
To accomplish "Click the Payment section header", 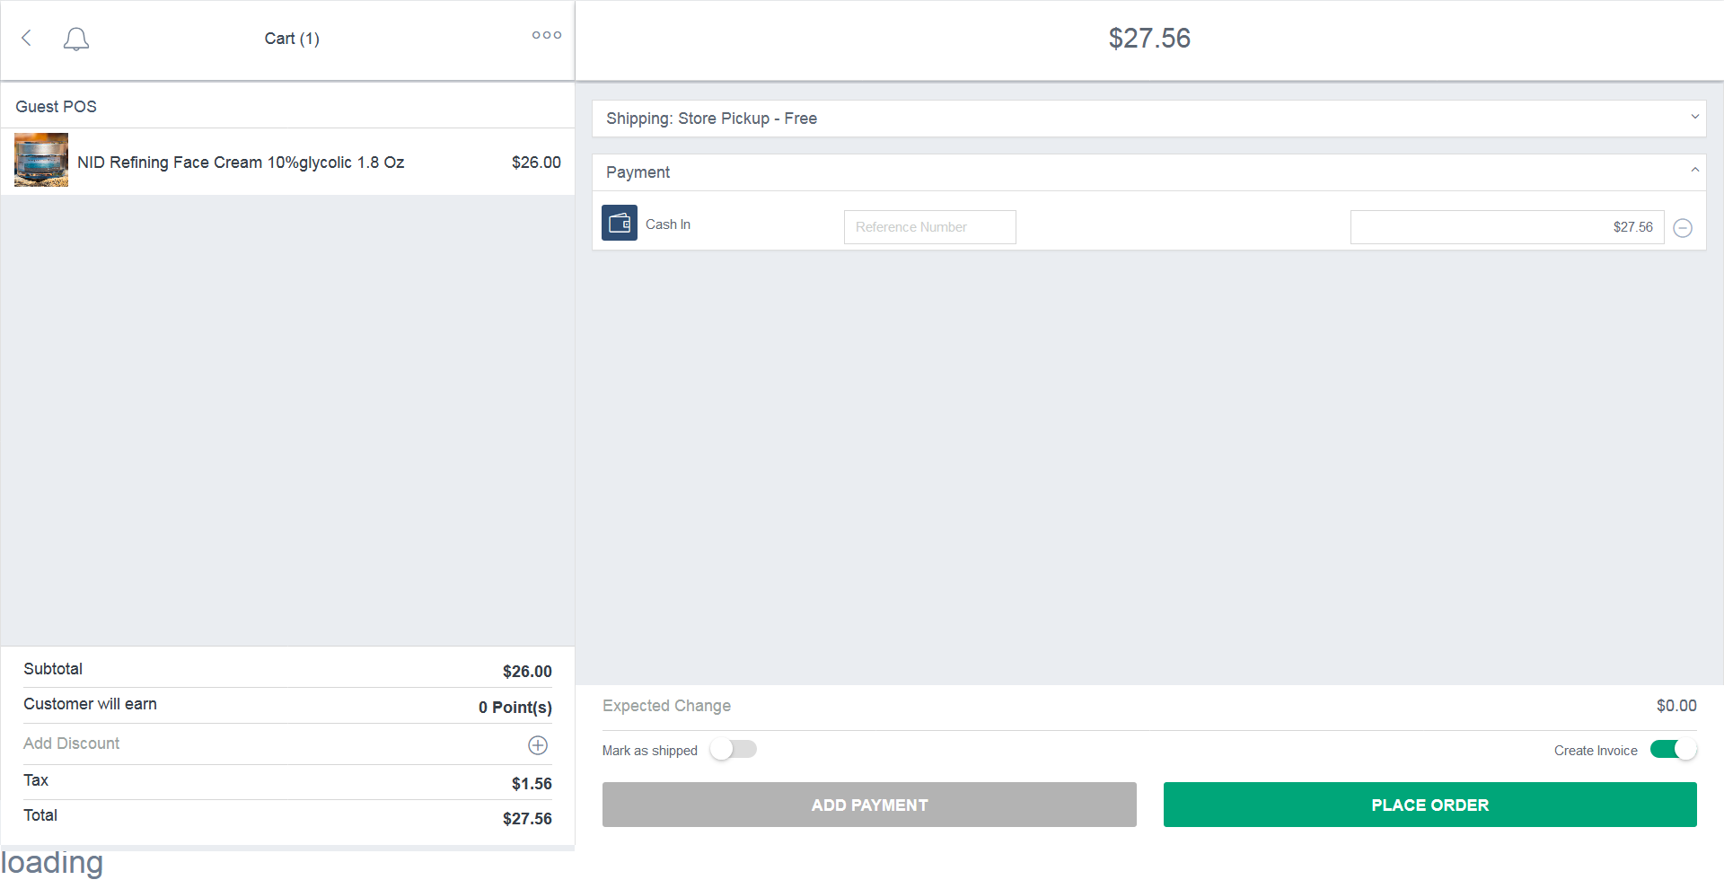I will pyautogui.click(x=1148, y=172).
